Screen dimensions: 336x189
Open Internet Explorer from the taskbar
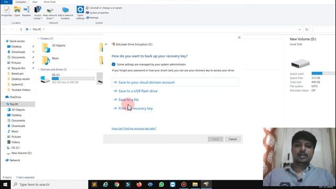coord(106,184)
